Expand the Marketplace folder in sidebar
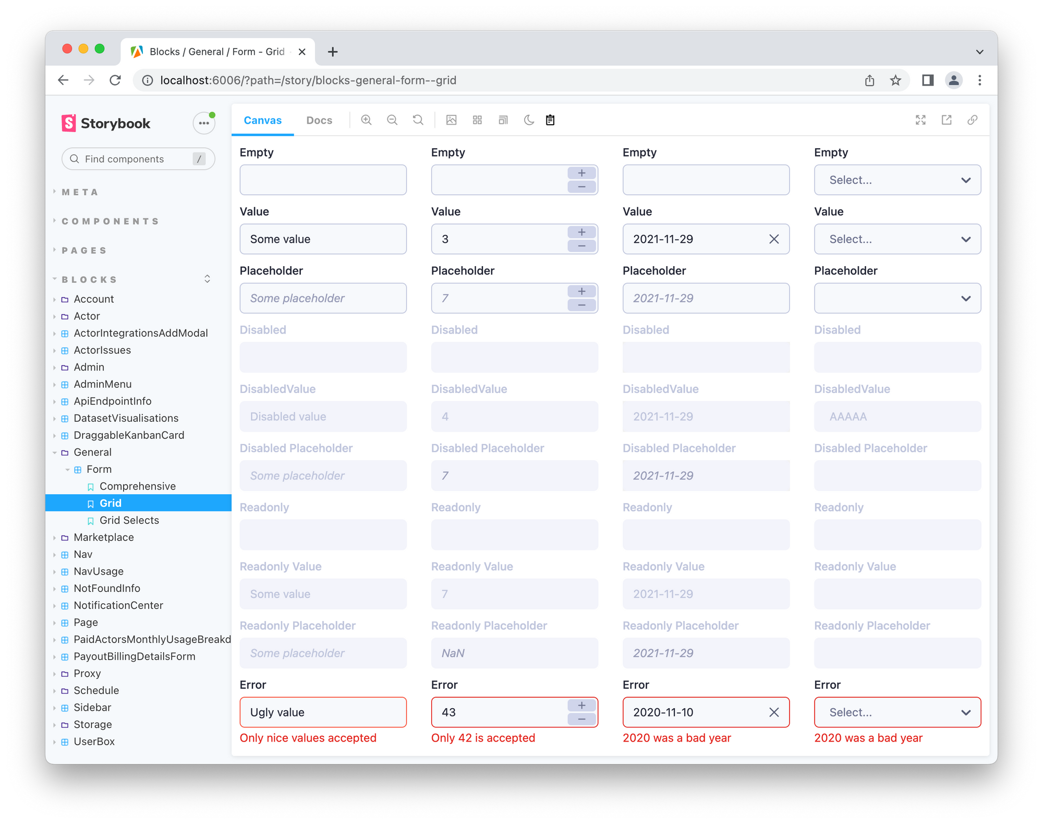Screen dimensions: 1043x824 pos(103,537)
